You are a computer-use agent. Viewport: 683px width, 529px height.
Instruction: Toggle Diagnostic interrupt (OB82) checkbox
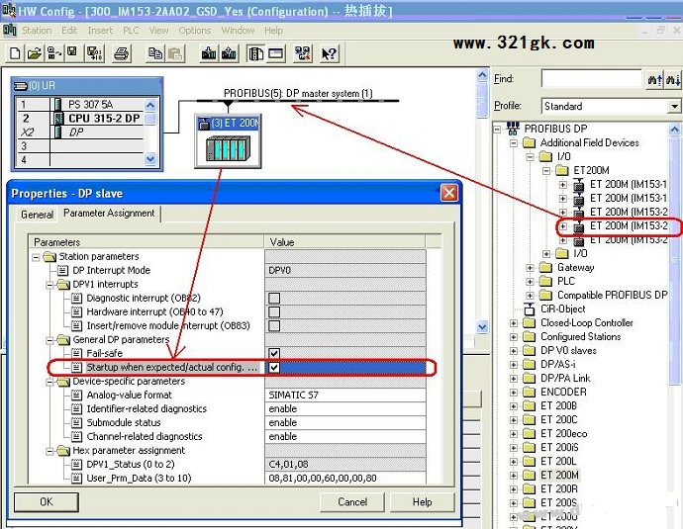pos(274,298)
